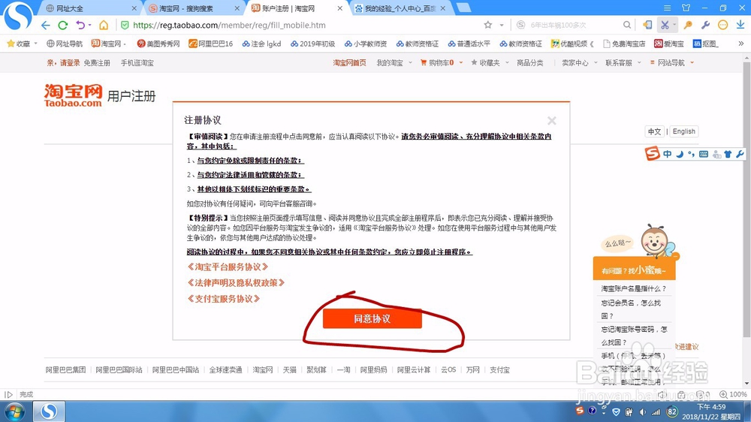Open a new browser tab

[x=463, y=8]
